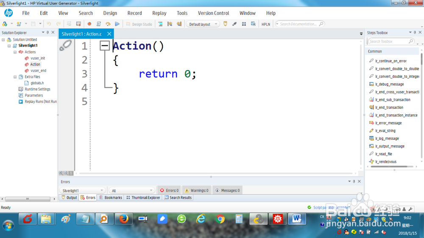The image size is (424, 238).
Task: Select lr_eval_string step in toolbox
Action: coord(385,131)
